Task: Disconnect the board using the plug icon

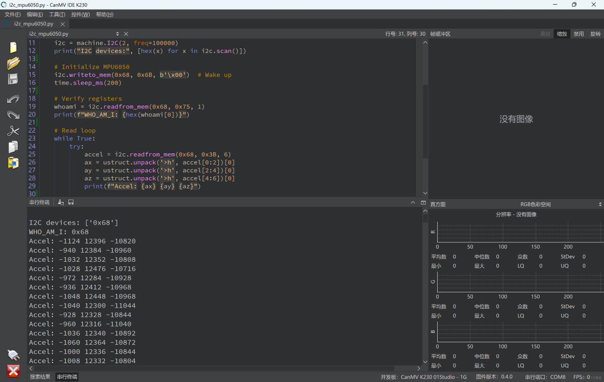Action: [13, 355]
